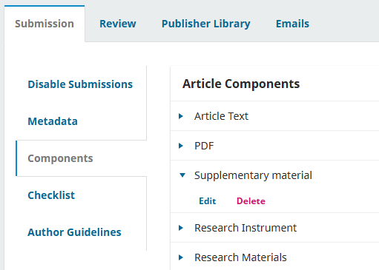Click the PDF row label
Screen dimensions: 379x270
(x=204, y=146)
